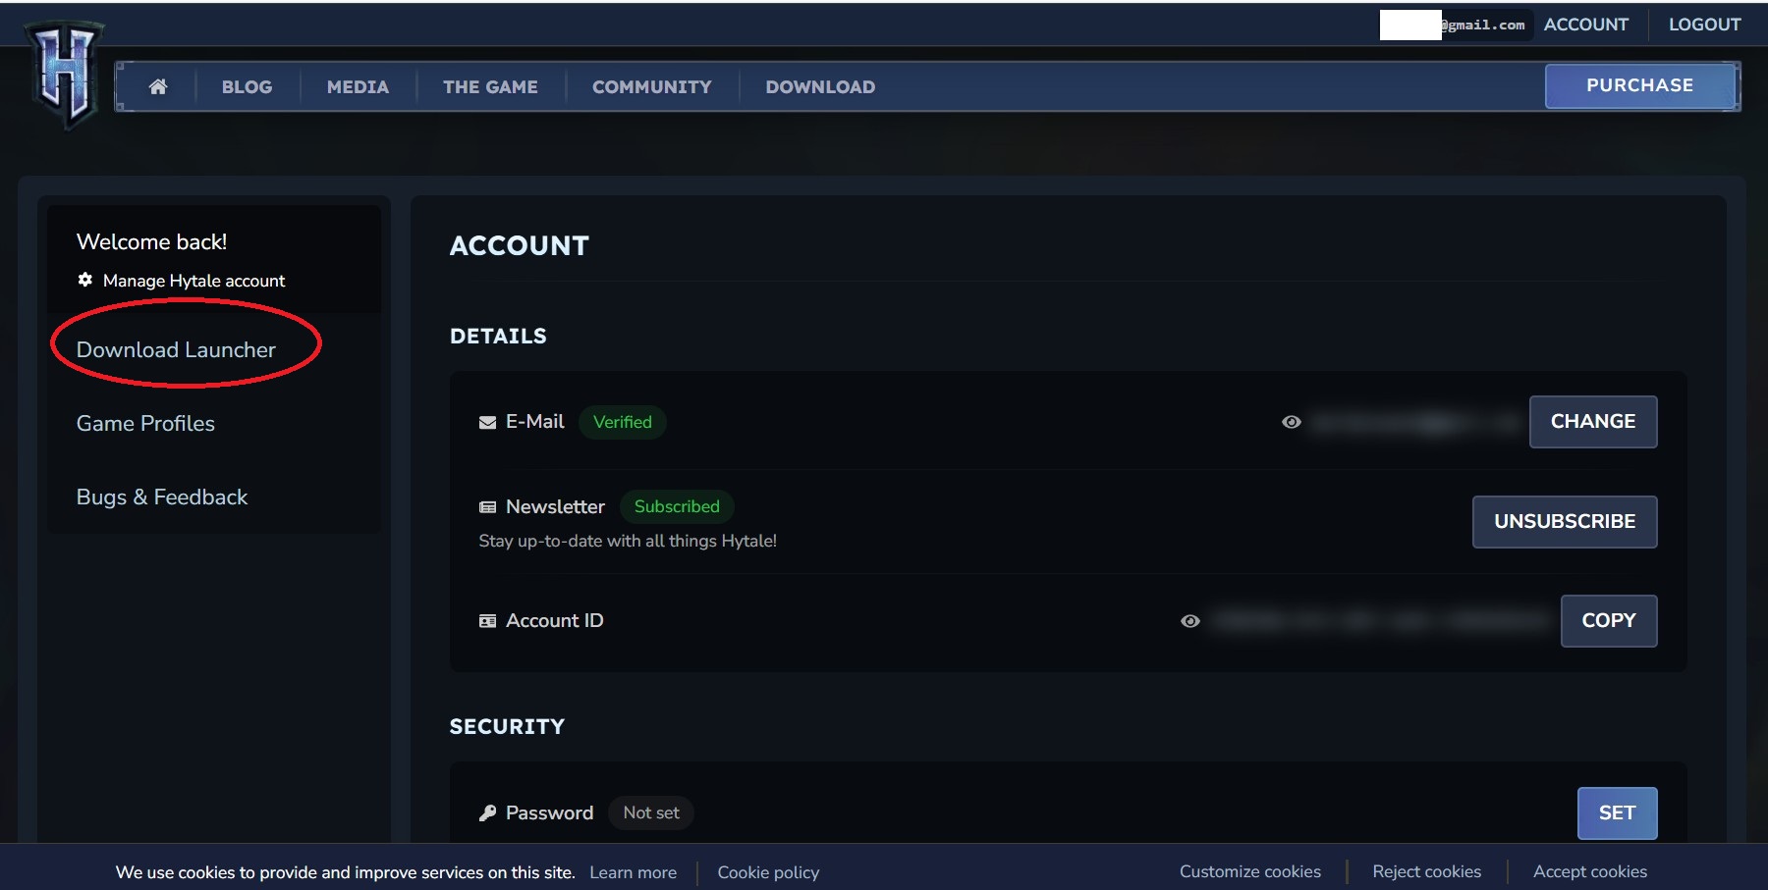
Task: Copy the Account ID
Action: coord(1608,621)
